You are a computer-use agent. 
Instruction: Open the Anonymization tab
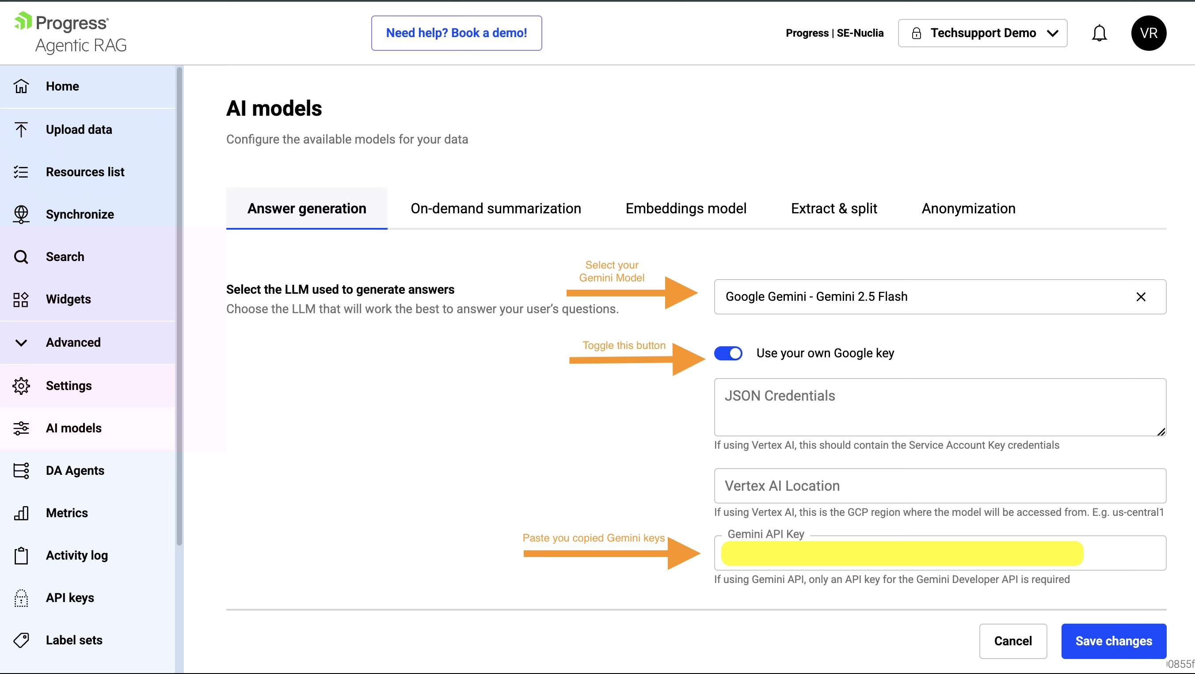[968, 208]
